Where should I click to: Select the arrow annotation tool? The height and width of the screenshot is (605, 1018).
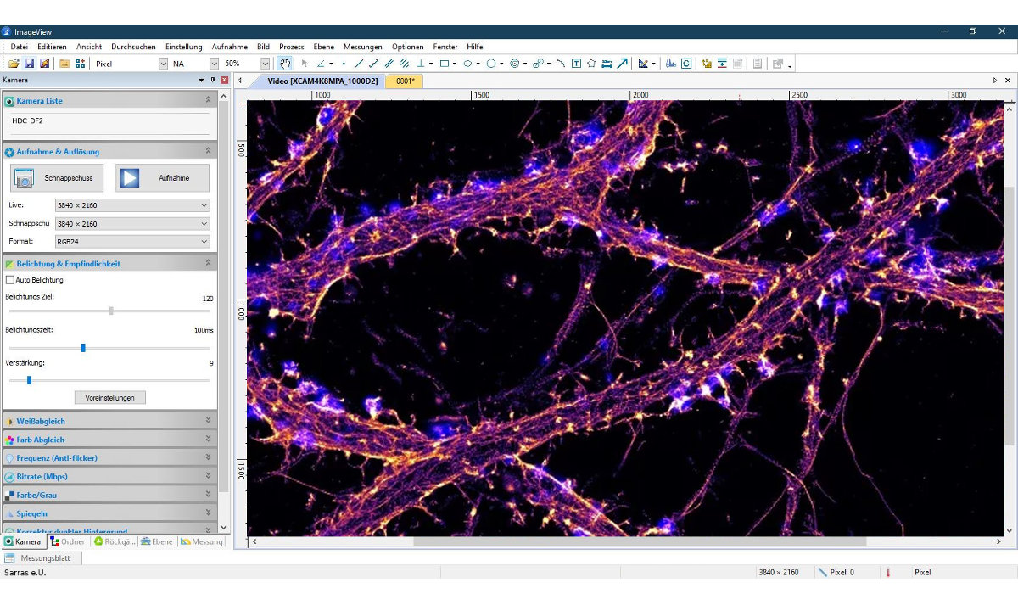(x=623, y=63)
